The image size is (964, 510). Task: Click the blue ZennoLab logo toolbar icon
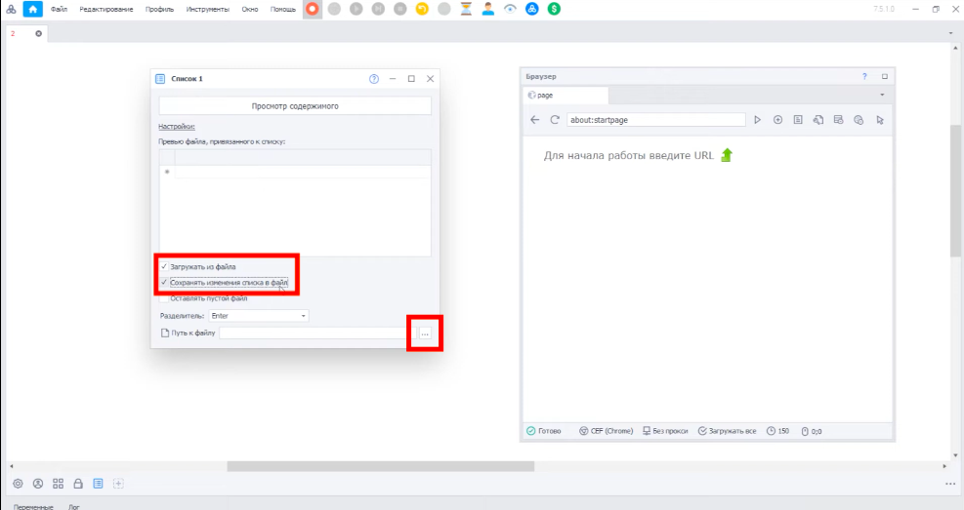click(x=532, y=9)
